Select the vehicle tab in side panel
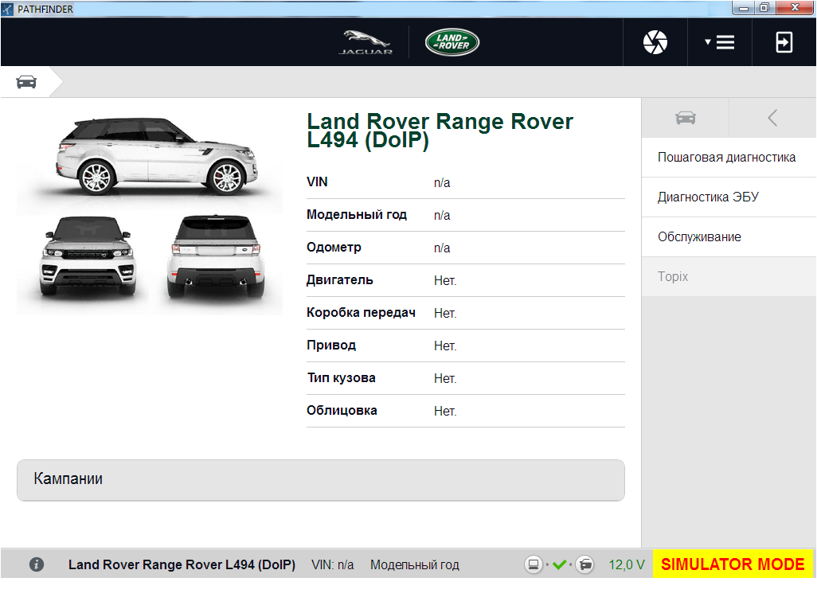 pos(685,118)
